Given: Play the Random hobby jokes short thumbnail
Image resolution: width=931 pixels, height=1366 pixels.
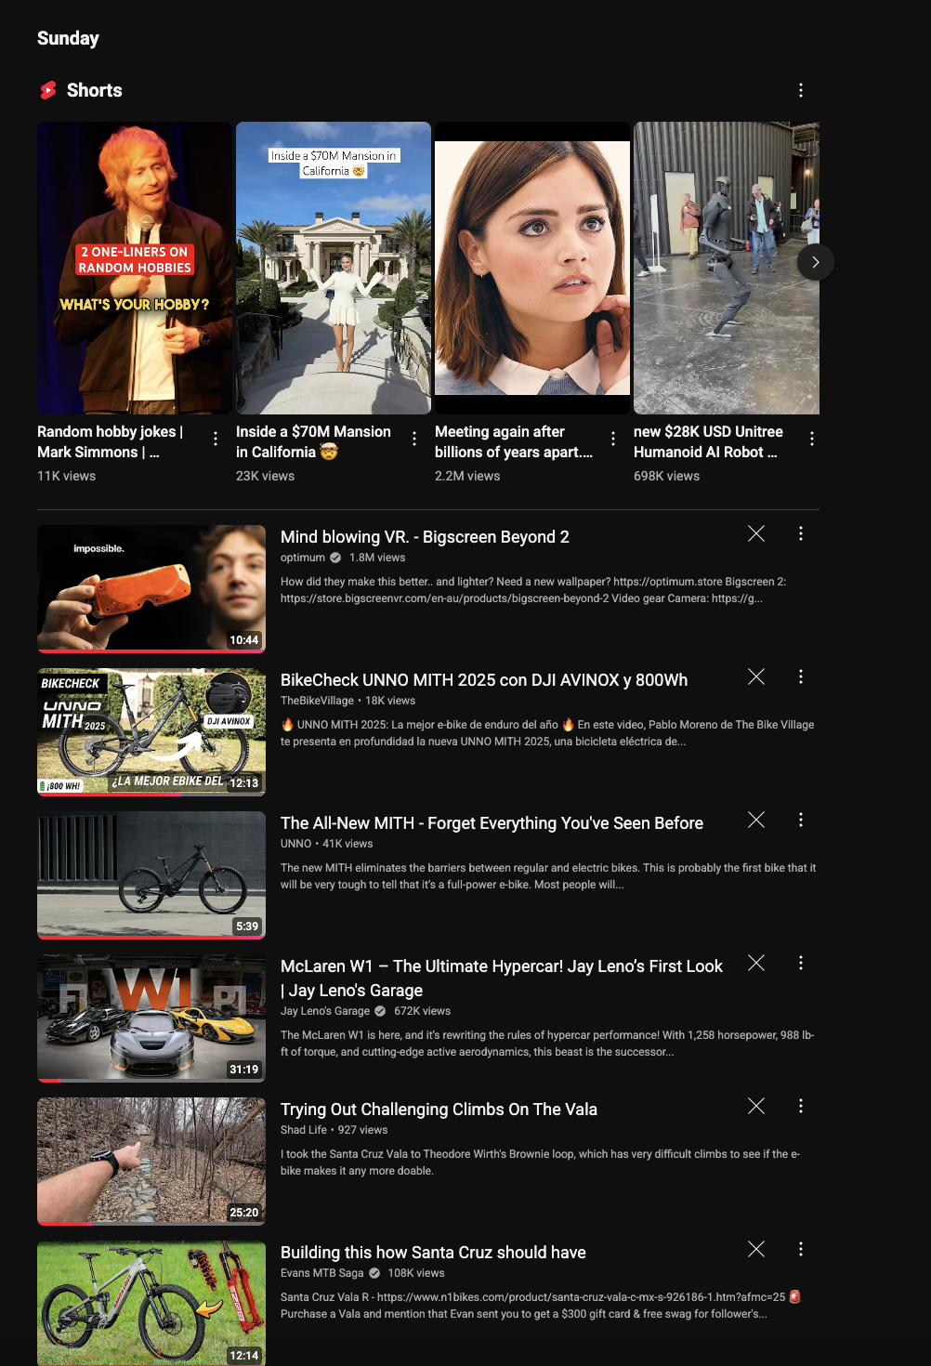Looking at the screenshot, I should click(135, 268).
